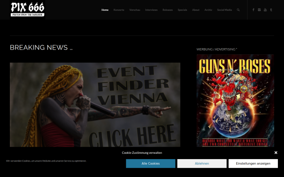The width and height of the screenshot is (284, 177).
Task: Open the Specials menu item
Action: (182, 10)
